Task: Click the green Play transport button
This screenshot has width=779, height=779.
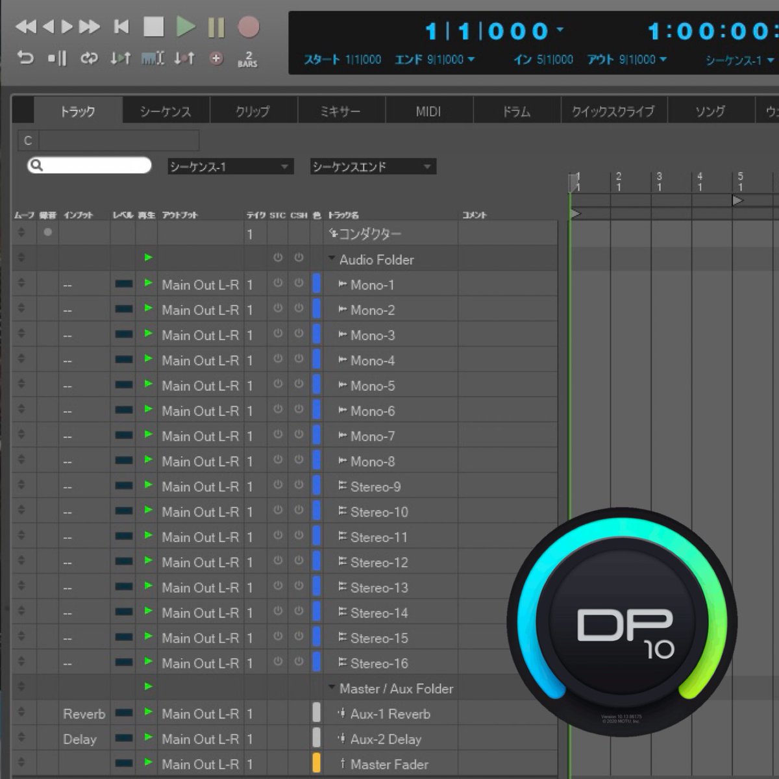Action: (x=186, y=27)
